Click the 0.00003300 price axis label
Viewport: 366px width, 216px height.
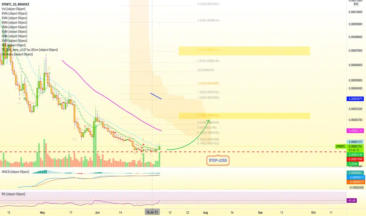coord(355,109)
